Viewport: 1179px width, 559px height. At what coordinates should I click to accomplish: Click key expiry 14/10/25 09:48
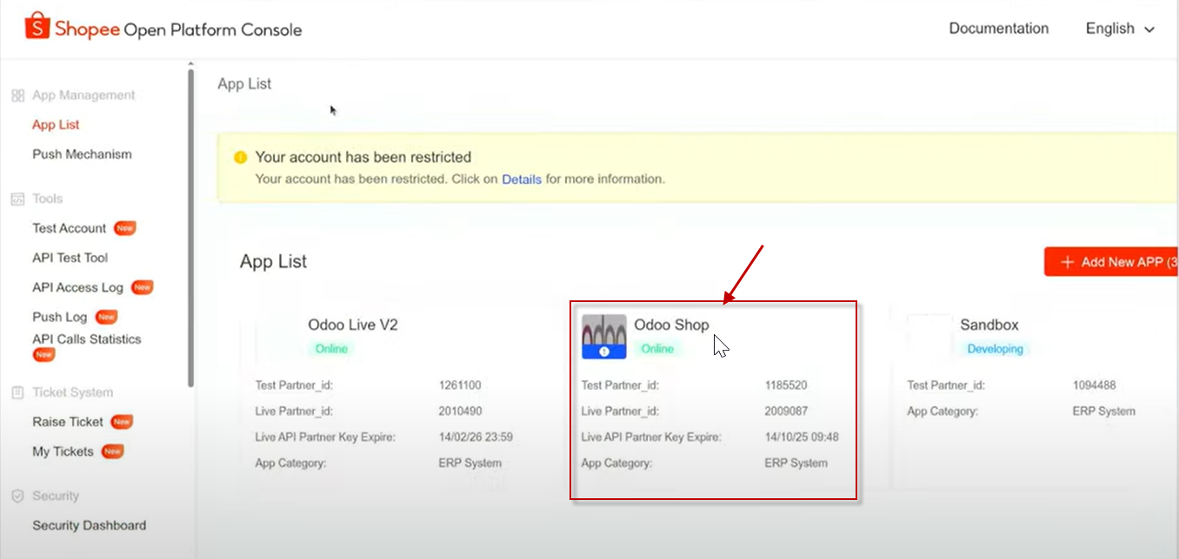point(802,437)
